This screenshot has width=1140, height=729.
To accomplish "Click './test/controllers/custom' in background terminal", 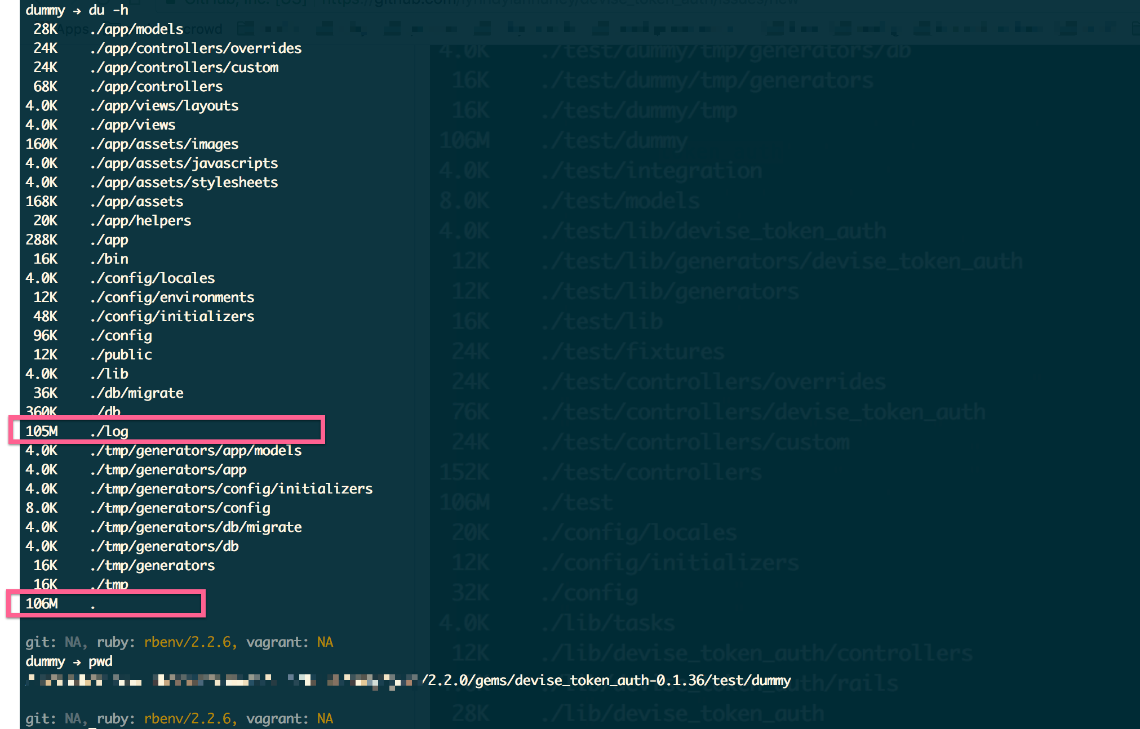I will (695, 442).
